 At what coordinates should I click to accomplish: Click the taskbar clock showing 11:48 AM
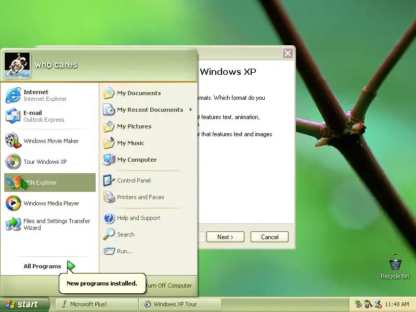coord(397,304)
